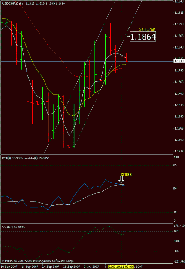Viewport: 185px width, 269px height.
Task: Click the 1.1615 price scale label
Action: [179, 152]
